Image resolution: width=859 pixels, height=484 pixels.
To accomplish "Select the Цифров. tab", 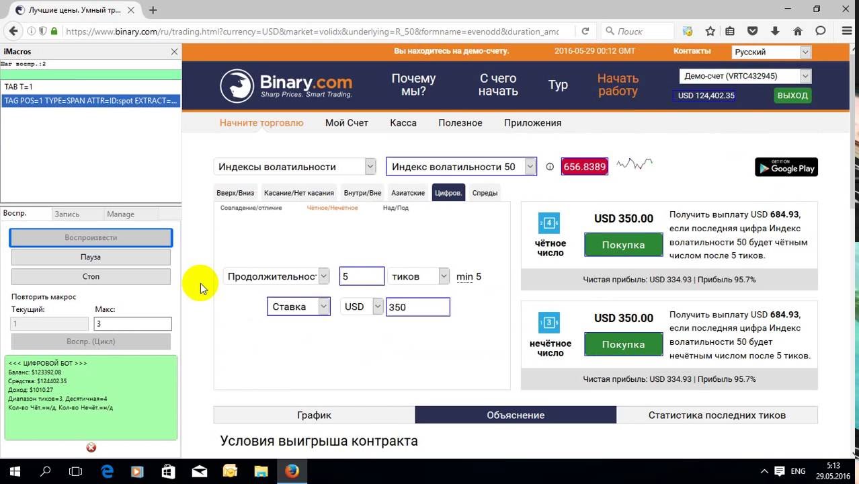I will click(x=448, y=193).
